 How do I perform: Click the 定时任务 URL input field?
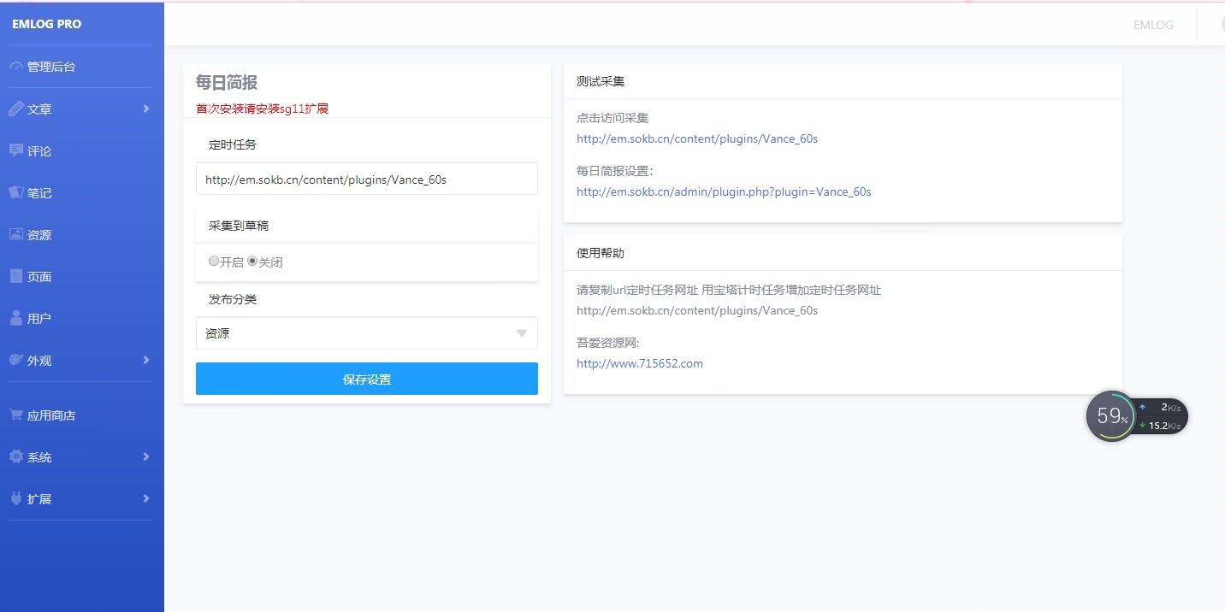[366, 179]
